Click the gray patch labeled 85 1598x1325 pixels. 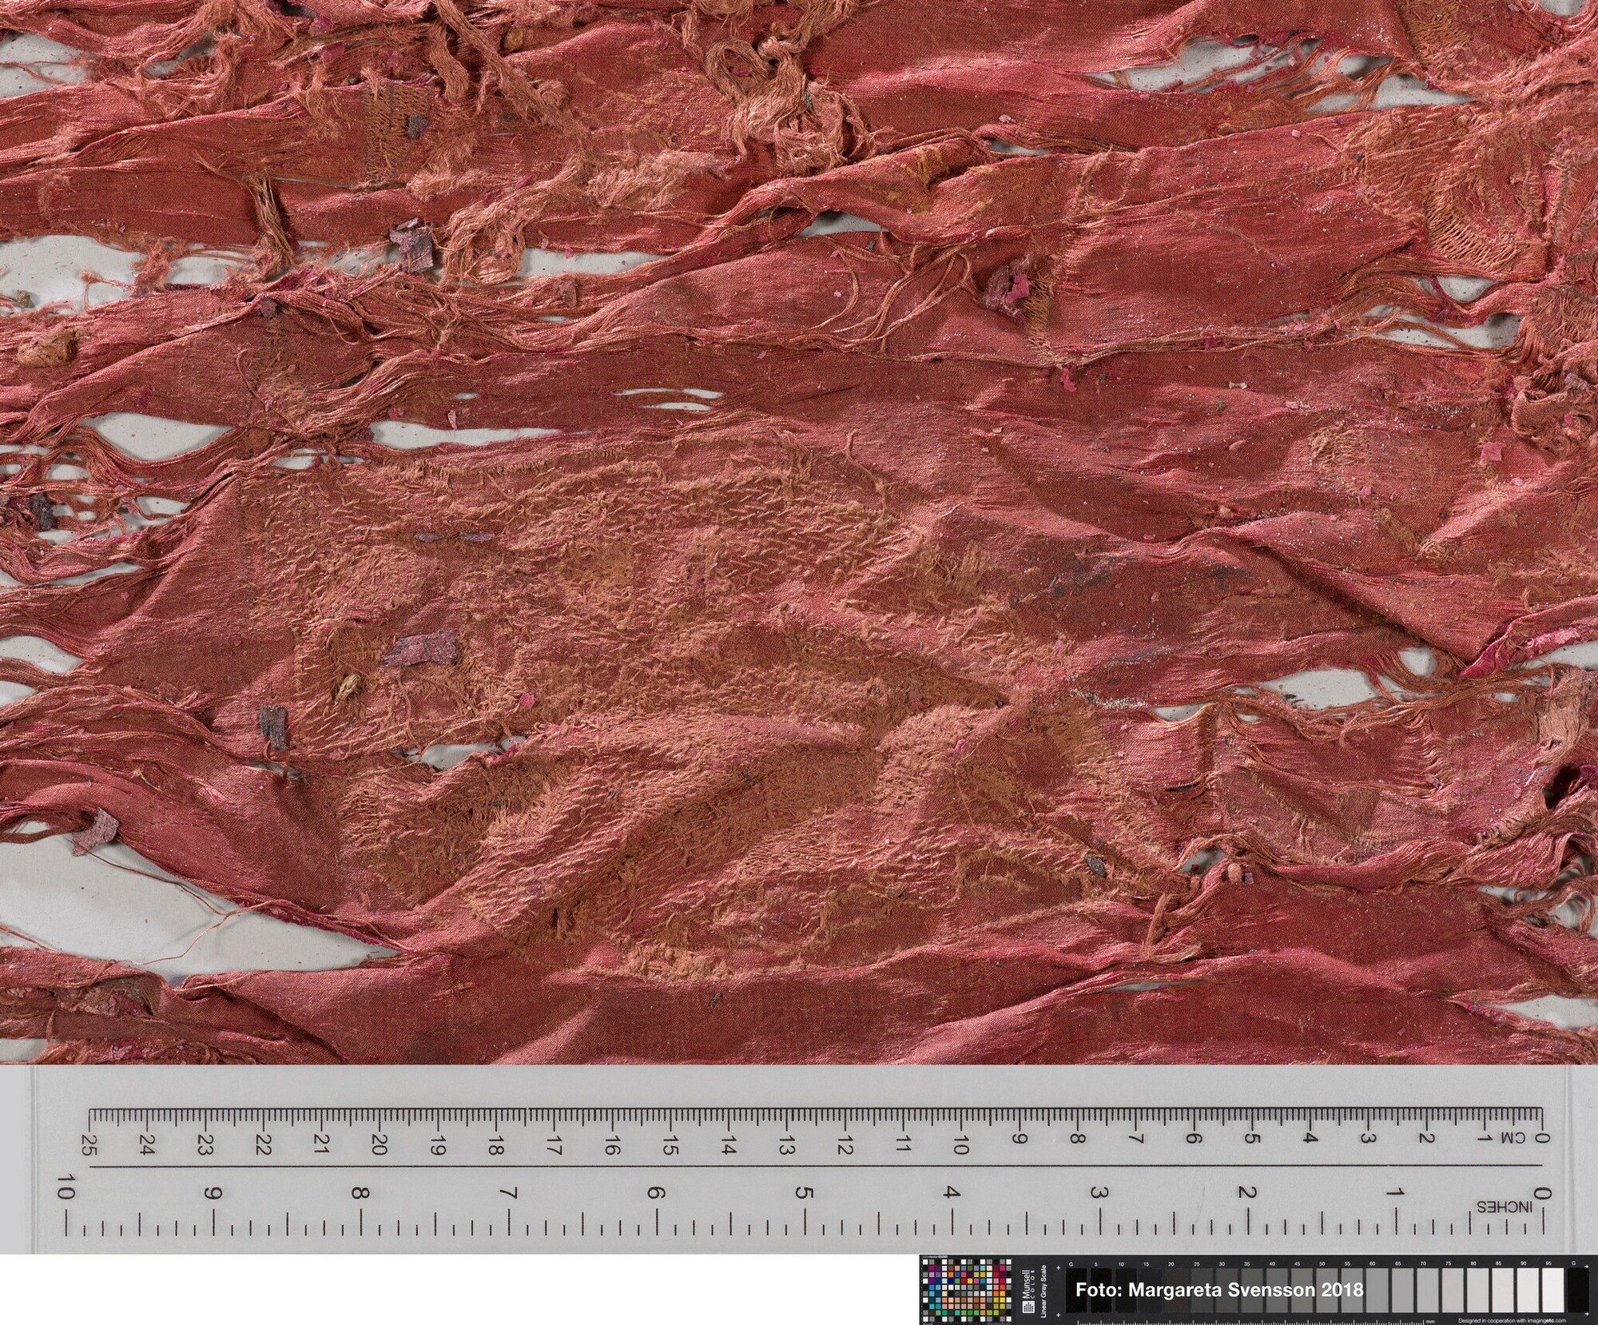click(1502, 1290)
